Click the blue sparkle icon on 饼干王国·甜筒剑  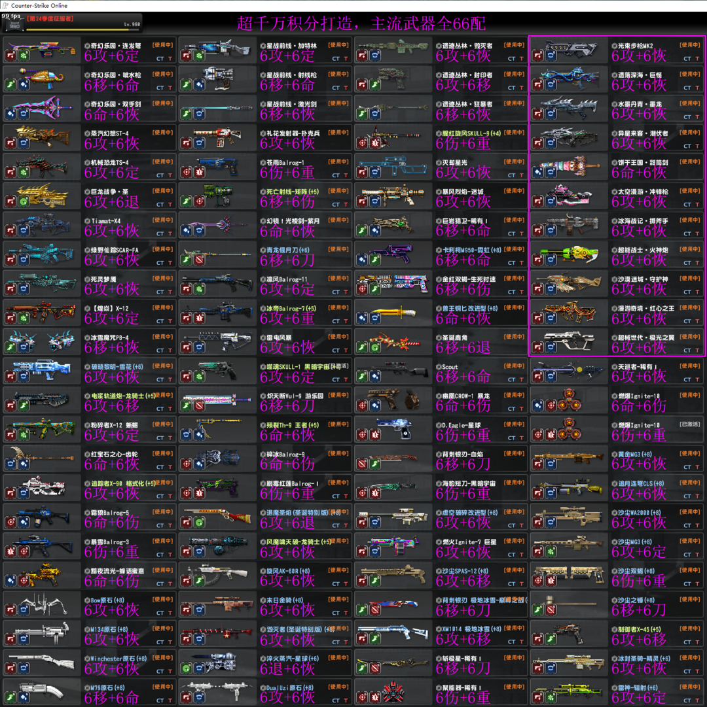pos(537,172)
